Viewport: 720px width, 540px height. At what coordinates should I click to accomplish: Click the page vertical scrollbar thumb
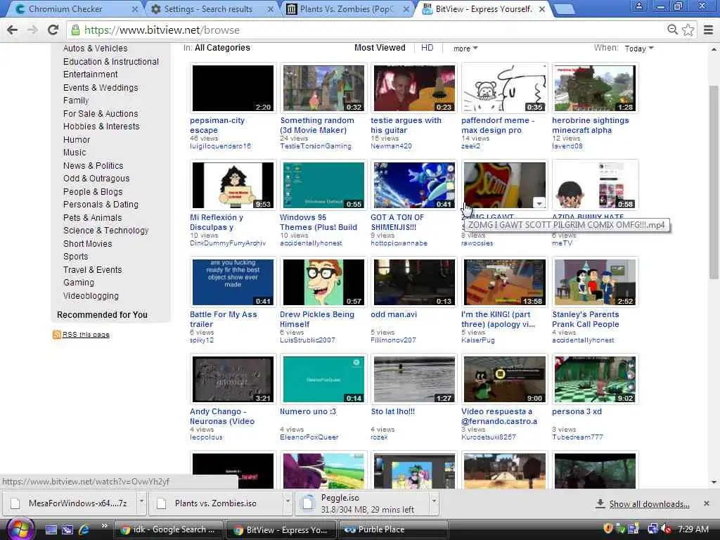(714, 181)
